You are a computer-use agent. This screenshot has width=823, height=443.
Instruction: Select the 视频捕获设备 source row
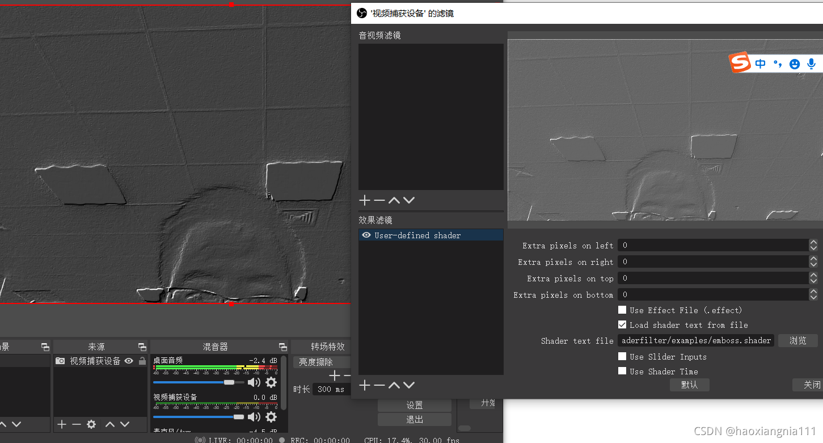(x=100, y=361)
